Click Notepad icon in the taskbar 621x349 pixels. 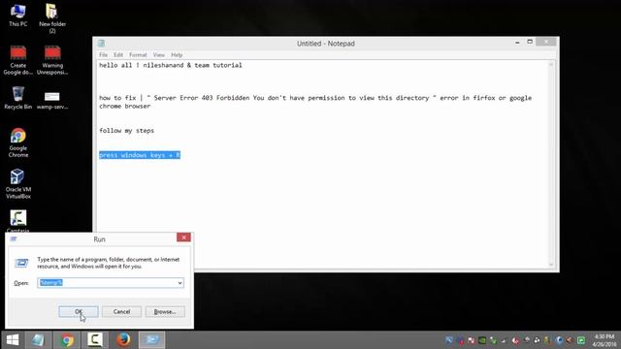coord(38,340)
